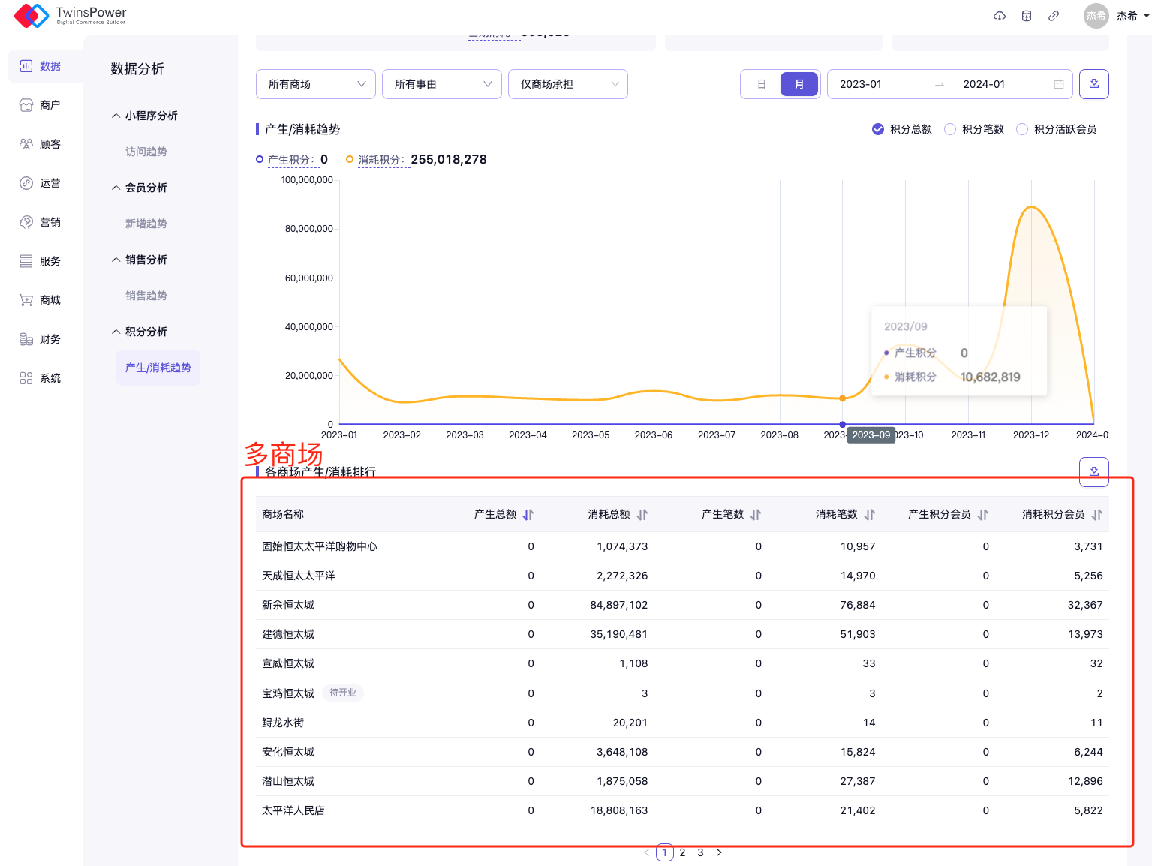Image resolution: width=1152 pixels, height=866 pixels.
Task: Click the cloud download icon in header
Action: coord(999,16)
